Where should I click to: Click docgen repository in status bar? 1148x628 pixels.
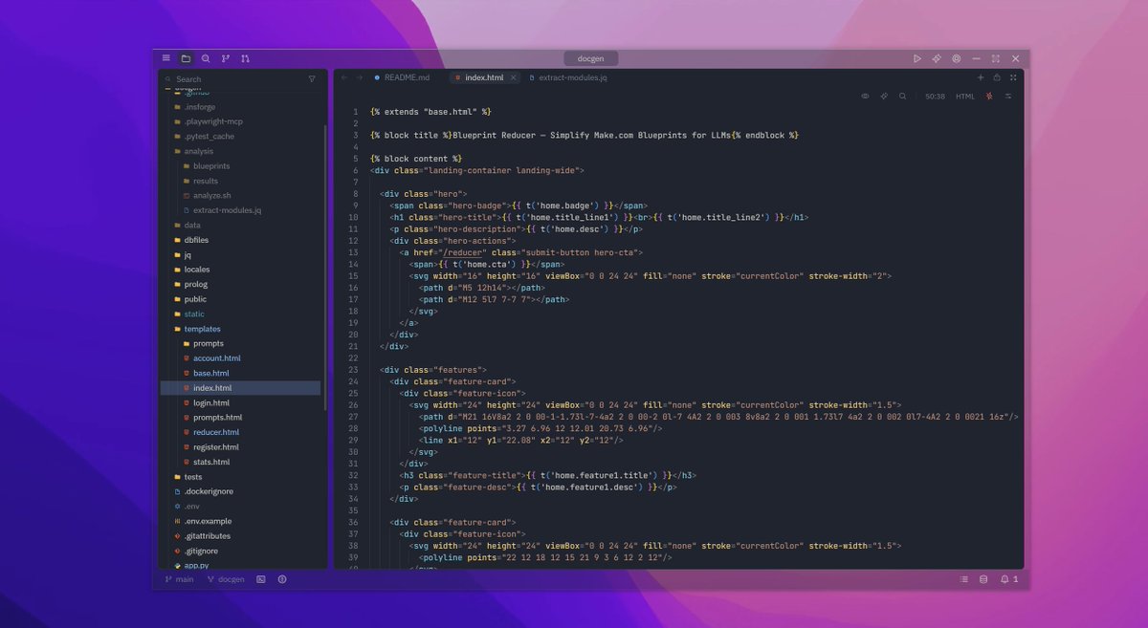coord(226,579)
